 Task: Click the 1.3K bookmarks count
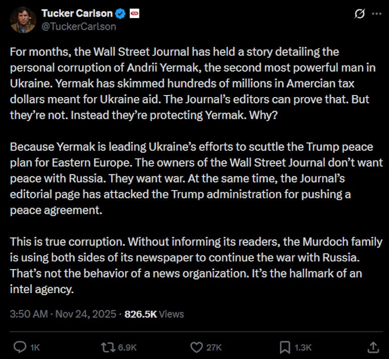click(303, 347)
